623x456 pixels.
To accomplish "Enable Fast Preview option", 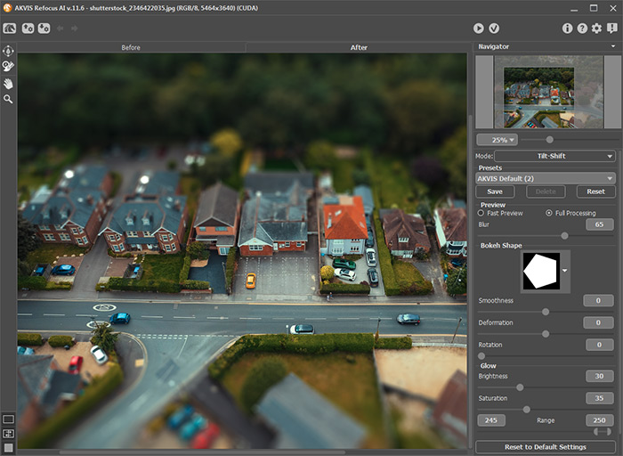I will (x=481, y=213).
